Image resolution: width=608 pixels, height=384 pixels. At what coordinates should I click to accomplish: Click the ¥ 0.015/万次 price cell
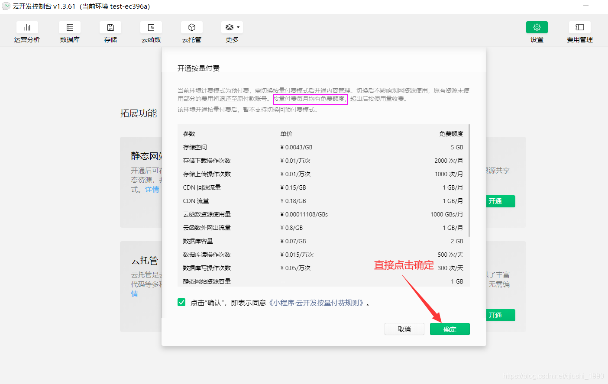pos(297,255)
